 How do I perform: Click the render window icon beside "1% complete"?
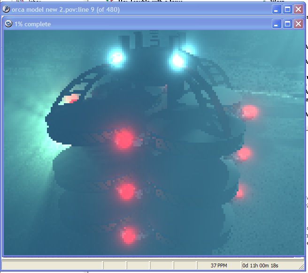[x=8, y=23]
